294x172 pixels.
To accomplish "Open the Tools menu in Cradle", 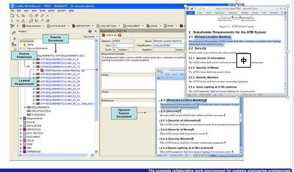I will click(x=42, y=11).
